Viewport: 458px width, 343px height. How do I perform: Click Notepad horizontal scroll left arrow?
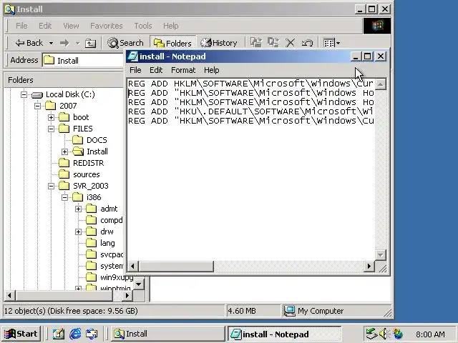point(133,266)
